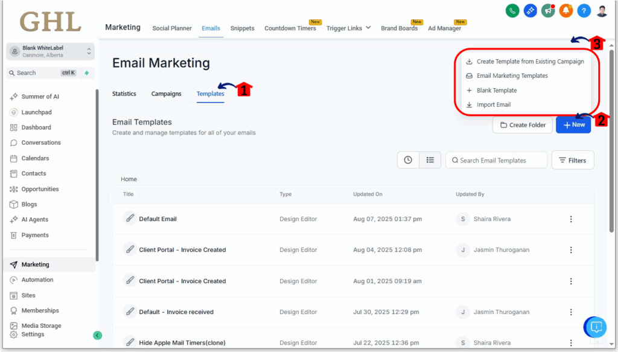Image resolution: width=618 pixels, height=352 pixels.
Task: Open the Social Planner tab
Action: 172,28
